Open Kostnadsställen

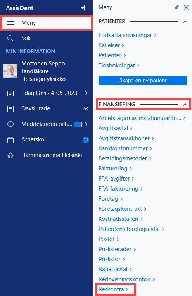coord(121,219)
